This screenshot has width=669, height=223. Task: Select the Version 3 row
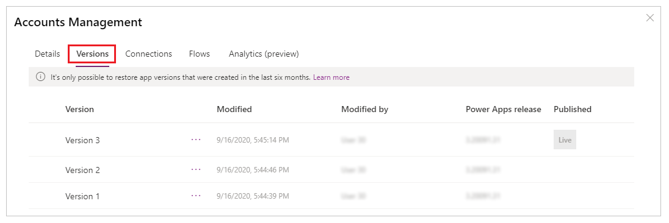pyautogui.click(x=331, y=140)
